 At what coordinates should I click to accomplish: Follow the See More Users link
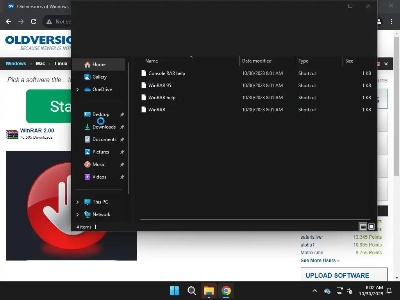[320, 261]
